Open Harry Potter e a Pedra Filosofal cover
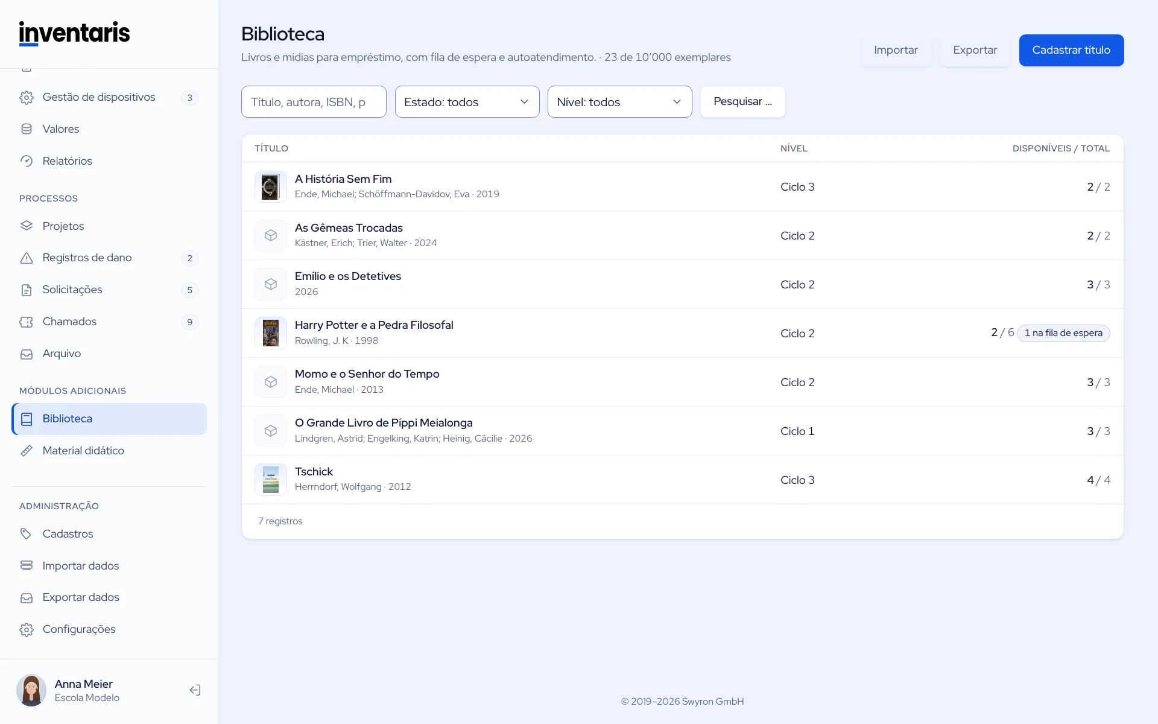This screenshot has height=724, width=1158. click(x=271, y=333)
